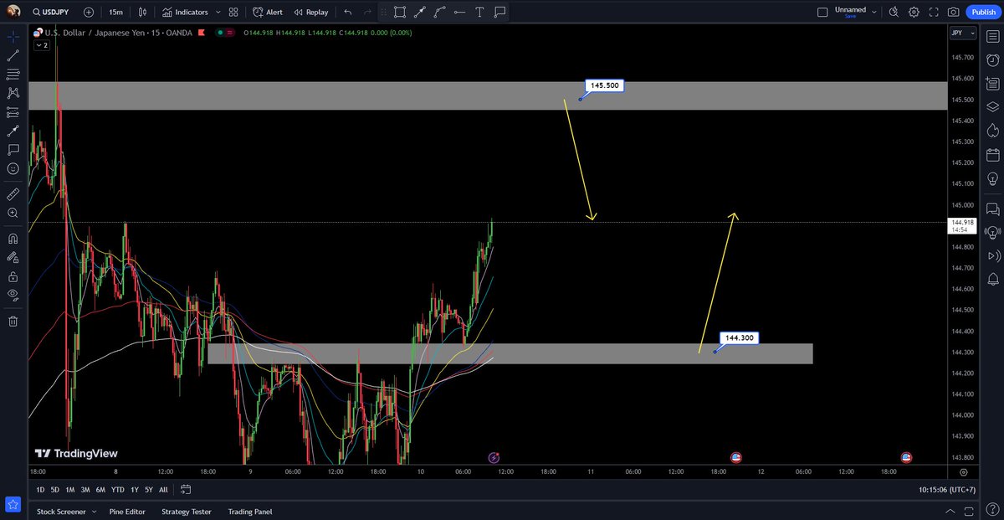Create a new Alert
The image size is (1004, 520).
coord(268,13)
